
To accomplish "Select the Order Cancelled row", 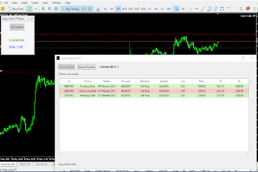I will (154, 91).
